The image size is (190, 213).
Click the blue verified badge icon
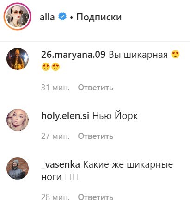[62, 17]
